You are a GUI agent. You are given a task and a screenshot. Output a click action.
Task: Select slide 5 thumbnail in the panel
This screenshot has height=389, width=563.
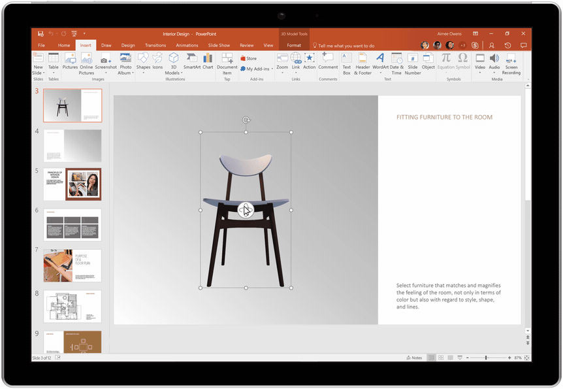pos(72,184)
